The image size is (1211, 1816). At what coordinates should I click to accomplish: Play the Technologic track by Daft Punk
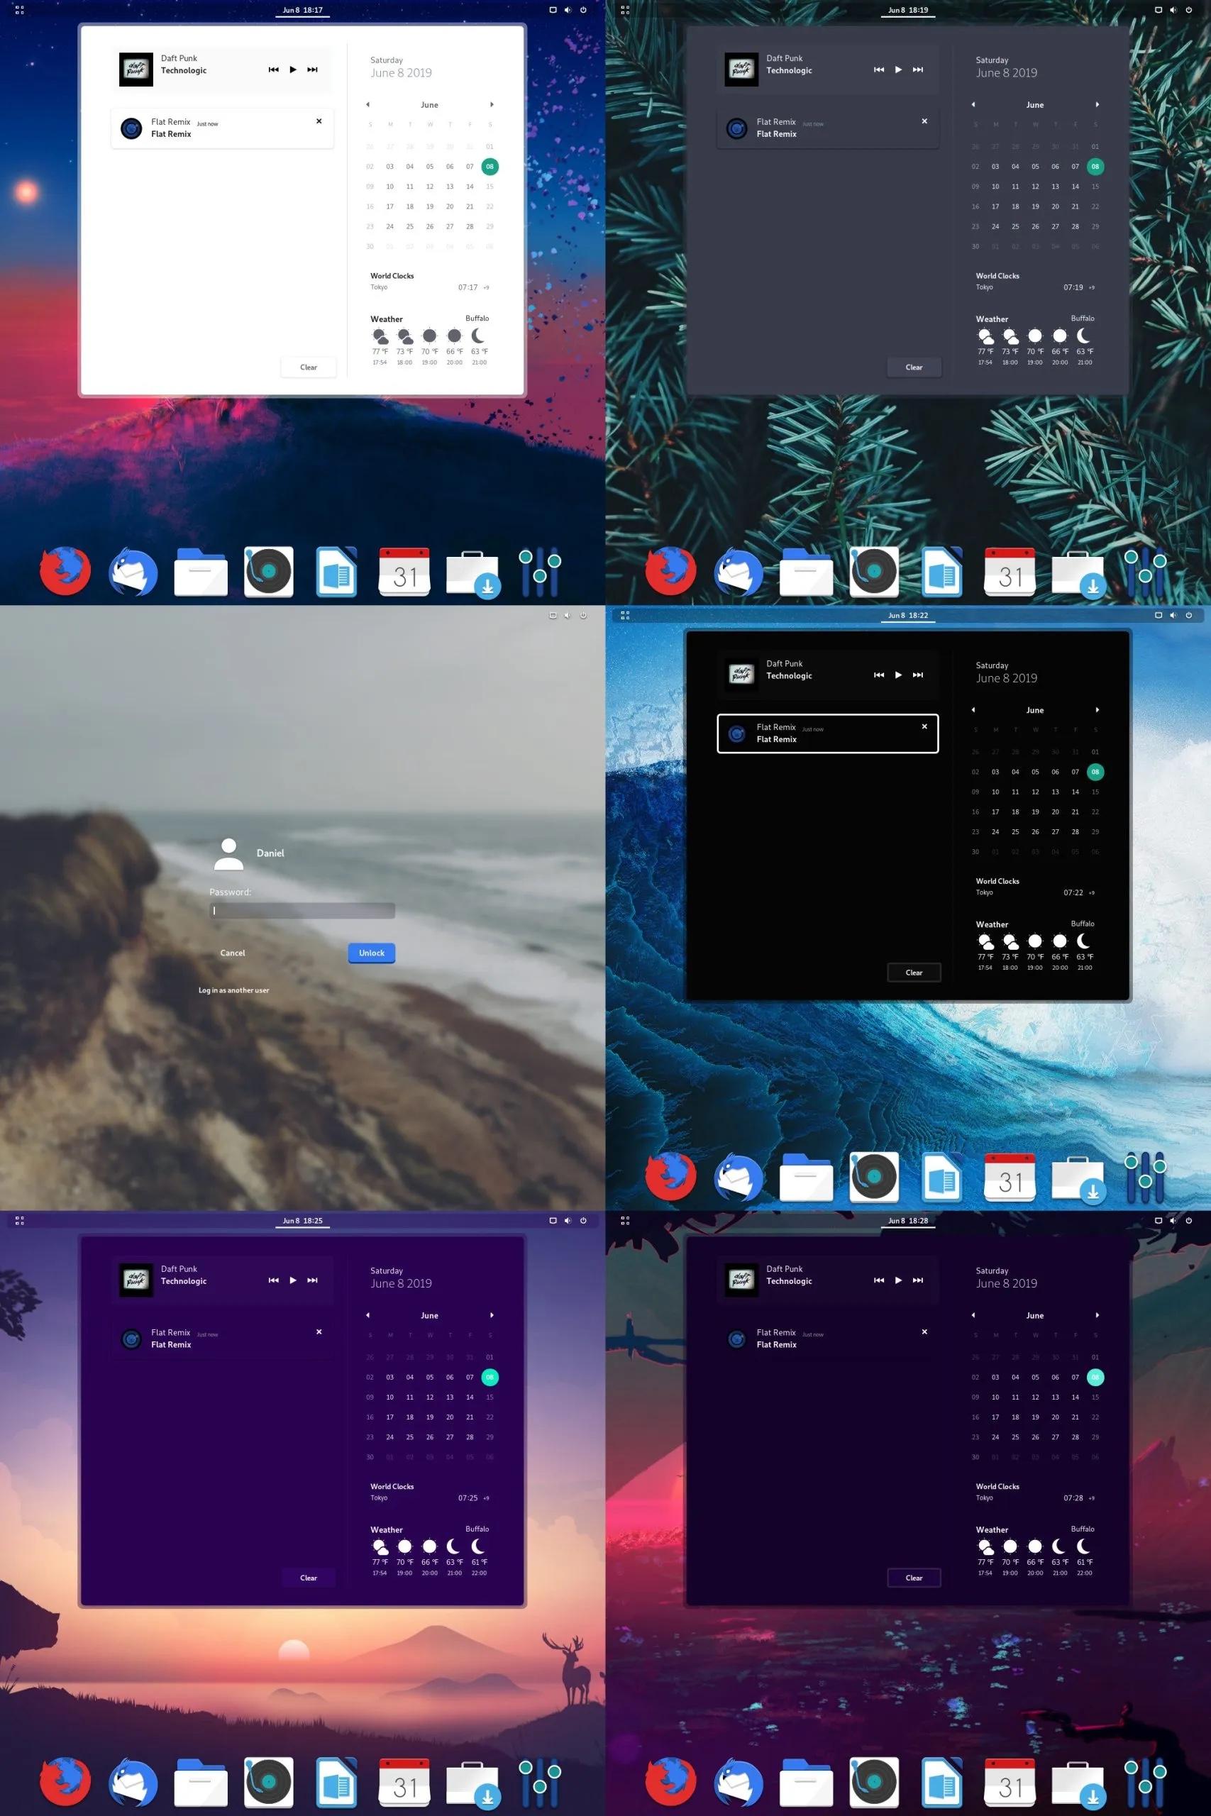(x=293, y=70)
